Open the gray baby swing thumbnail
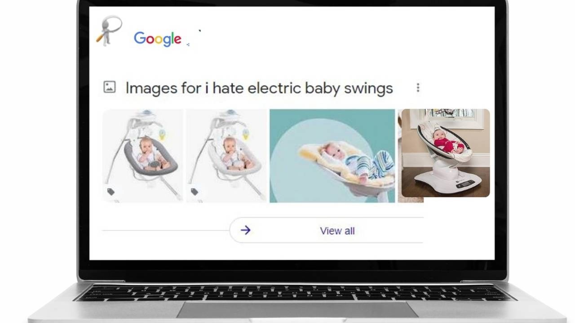 143,156
